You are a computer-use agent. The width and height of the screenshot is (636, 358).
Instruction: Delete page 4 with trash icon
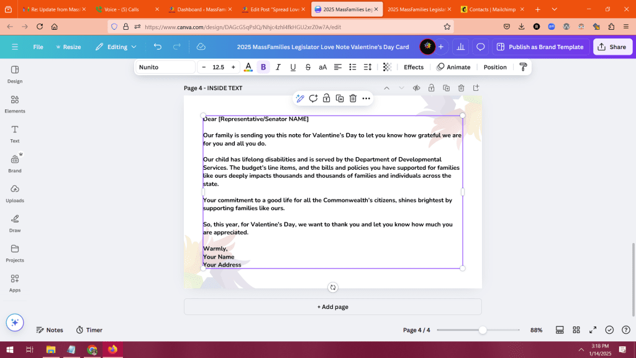point(461,88)
